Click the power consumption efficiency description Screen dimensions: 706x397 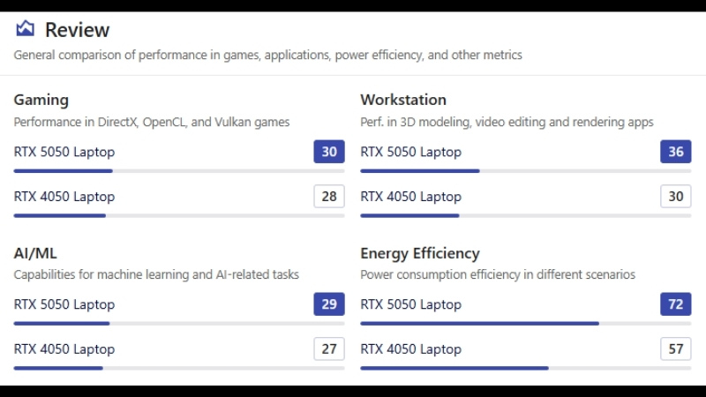498,274
